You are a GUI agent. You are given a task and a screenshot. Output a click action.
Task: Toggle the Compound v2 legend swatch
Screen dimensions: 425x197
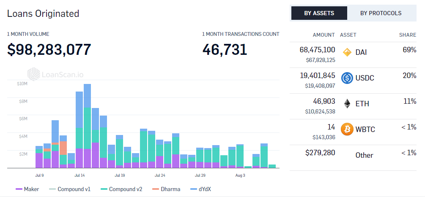[x=104, y=189]
